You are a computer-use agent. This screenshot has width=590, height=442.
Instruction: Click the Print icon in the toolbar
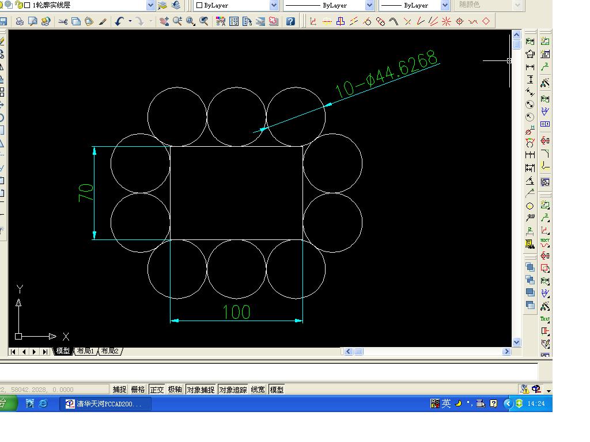pos(20,21)
